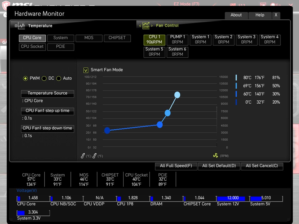The image size is (299, 224).
Task: Click the Temperature graph icon
Action: pos(22,26)
